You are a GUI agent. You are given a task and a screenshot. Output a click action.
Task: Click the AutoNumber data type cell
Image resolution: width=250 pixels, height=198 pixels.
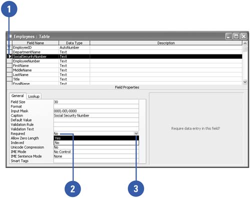[x=74, y=47]
